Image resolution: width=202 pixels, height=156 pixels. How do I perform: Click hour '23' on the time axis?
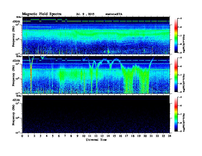click(163, 136)
